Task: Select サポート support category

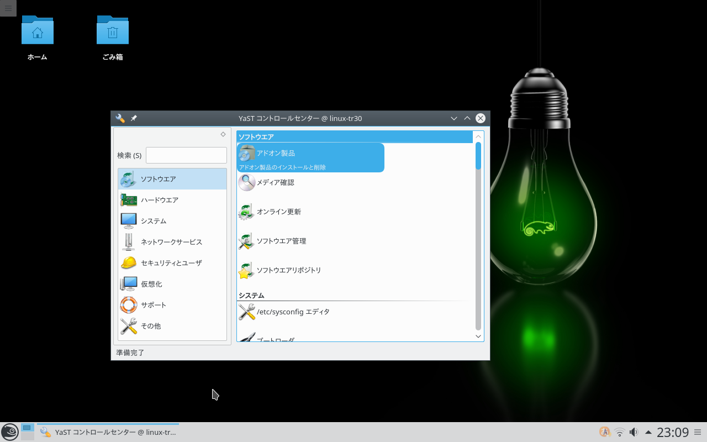Action: tap(153, 305)
